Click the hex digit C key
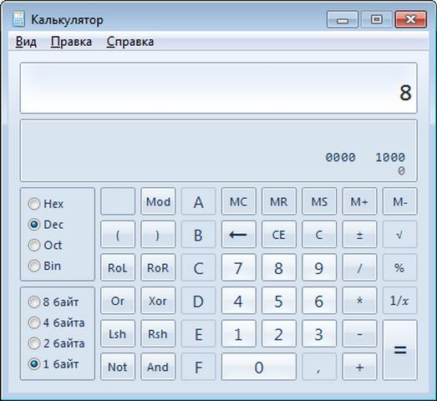The width and height of the screenshot is (437, 401). (x=198, y=267)
